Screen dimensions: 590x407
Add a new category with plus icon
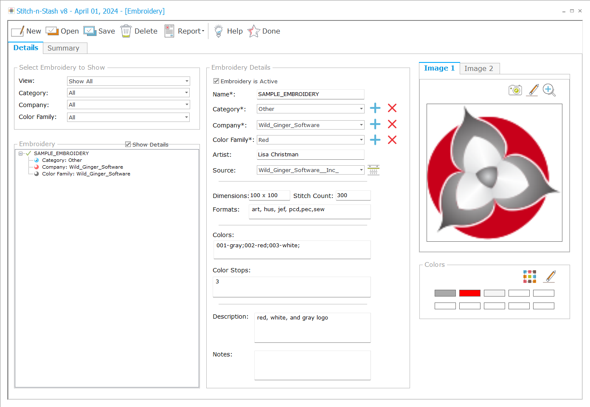pos(375,108)
